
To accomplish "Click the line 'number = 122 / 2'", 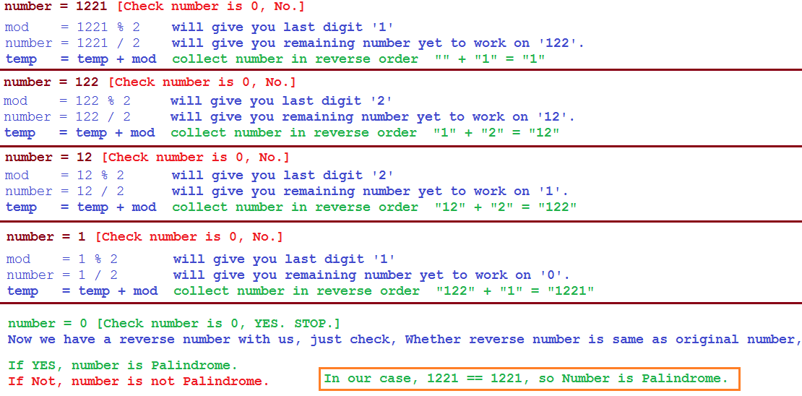I will 67,116.
